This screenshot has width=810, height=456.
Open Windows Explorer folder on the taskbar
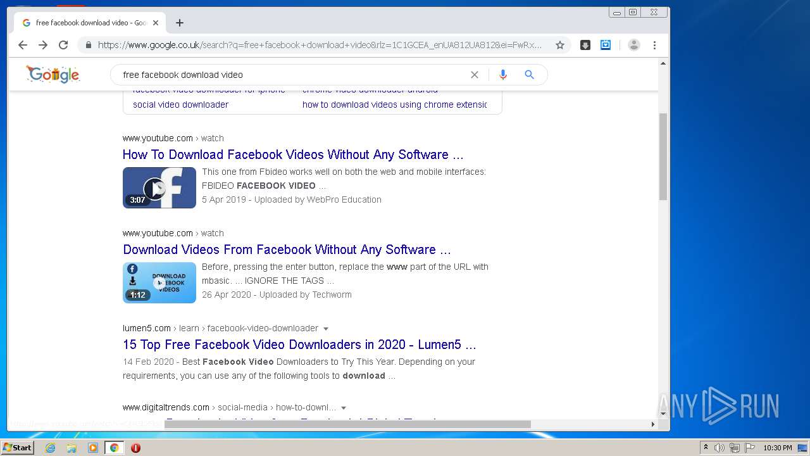pos(72,448)
